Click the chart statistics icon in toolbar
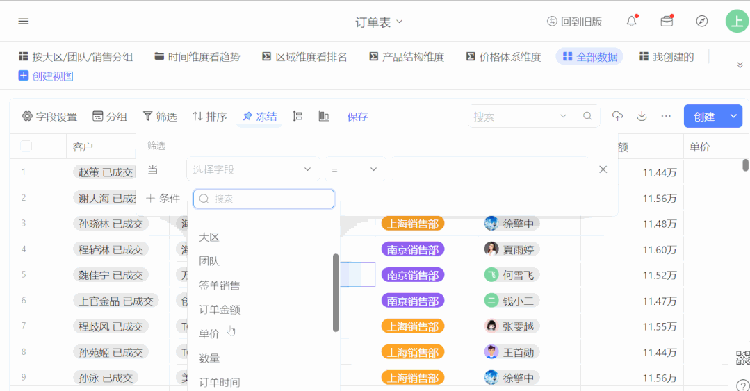The height and width of the screenshot is (391, 750). 323,116
